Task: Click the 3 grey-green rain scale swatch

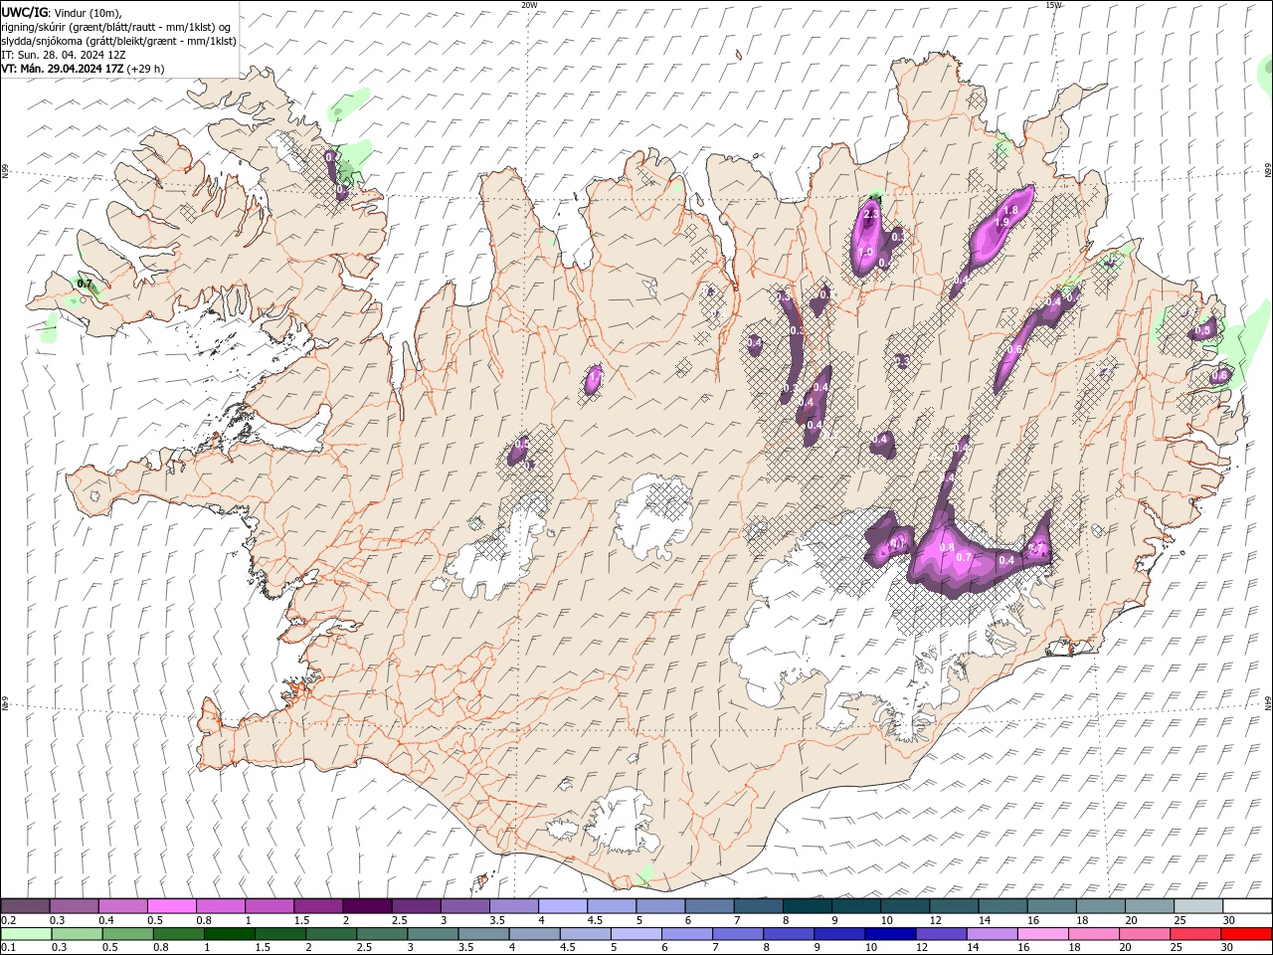Action: 433,934
